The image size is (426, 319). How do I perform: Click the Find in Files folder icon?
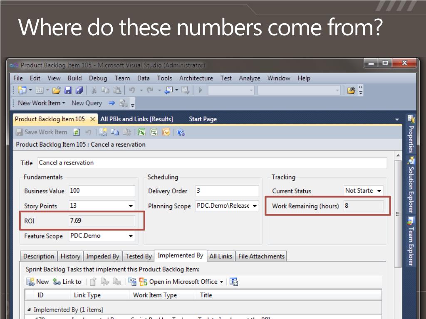[351, 90]
